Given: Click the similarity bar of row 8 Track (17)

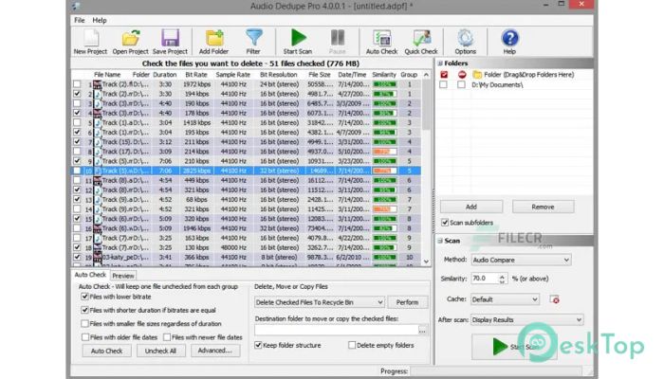Looking at the screenshot, I should click(x=384, y=152).
